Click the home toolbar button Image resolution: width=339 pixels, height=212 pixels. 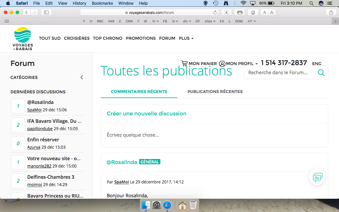point(253,12)
